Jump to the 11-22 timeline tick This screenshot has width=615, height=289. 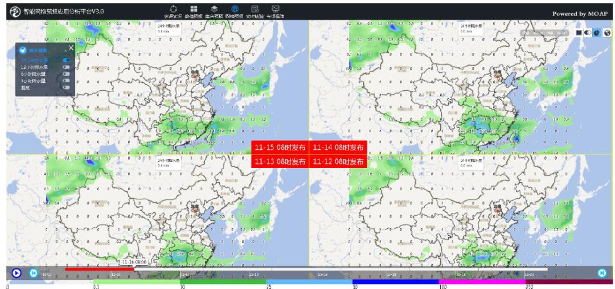coord(530,275)
